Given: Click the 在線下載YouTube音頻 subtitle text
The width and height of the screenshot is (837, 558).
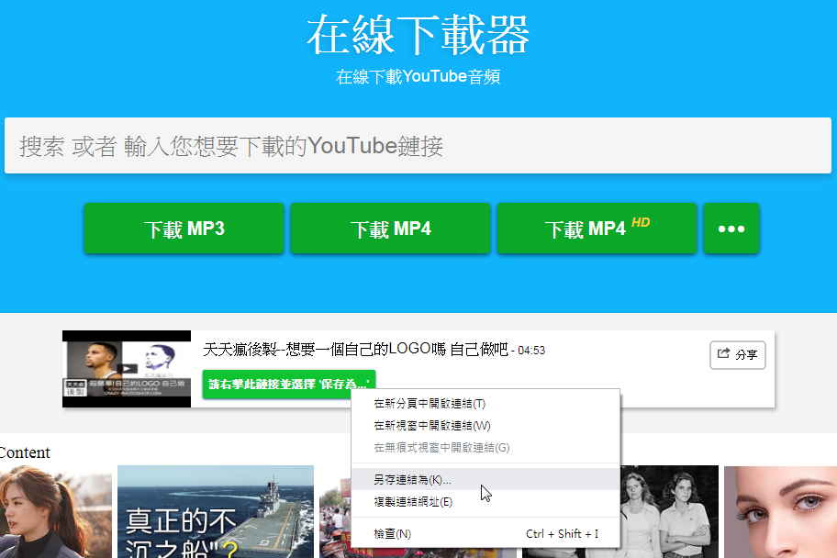Looking at the screenshot, I should 418,77.
